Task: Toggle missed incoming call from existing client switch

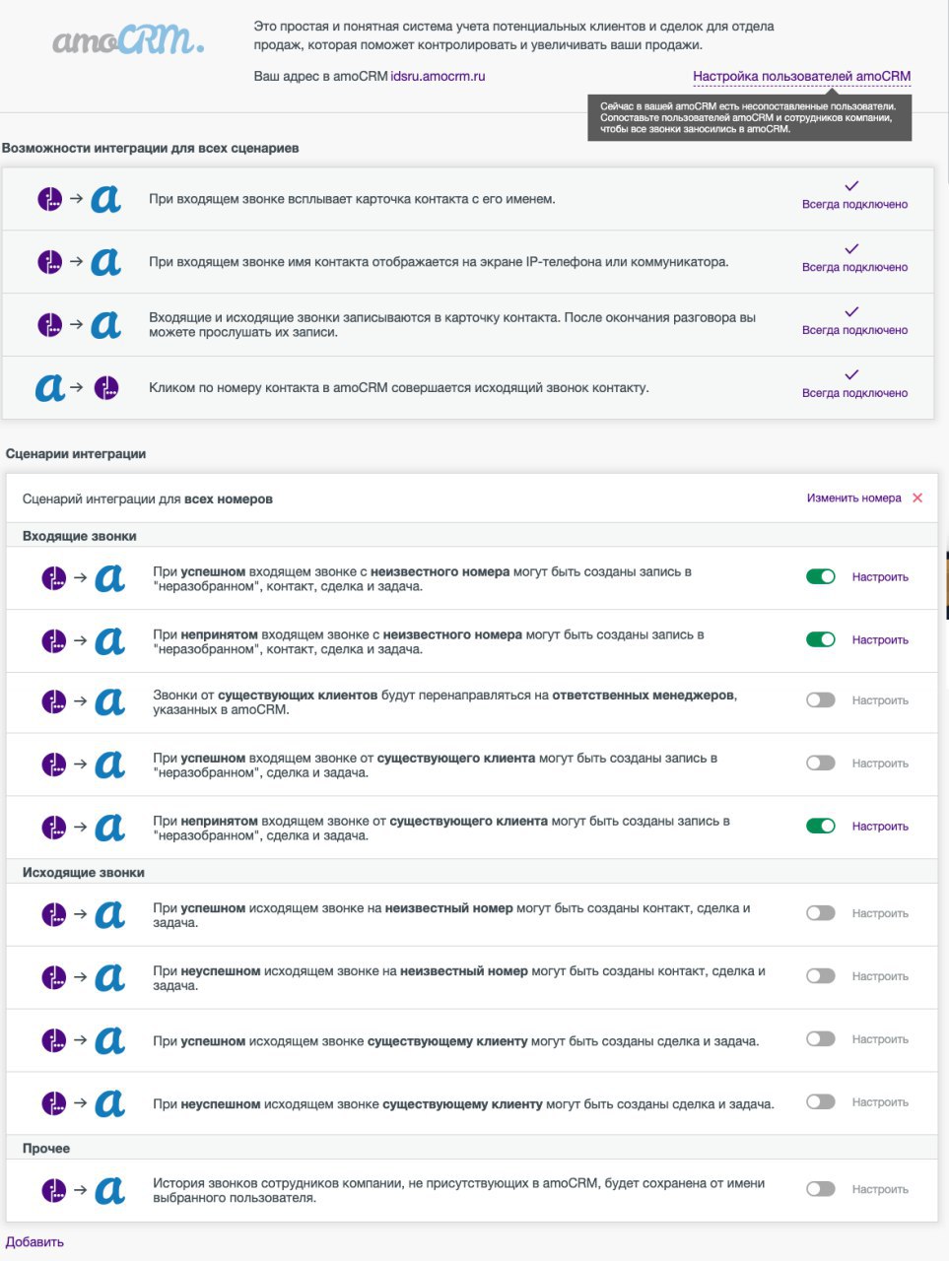Action: point(821,826)
